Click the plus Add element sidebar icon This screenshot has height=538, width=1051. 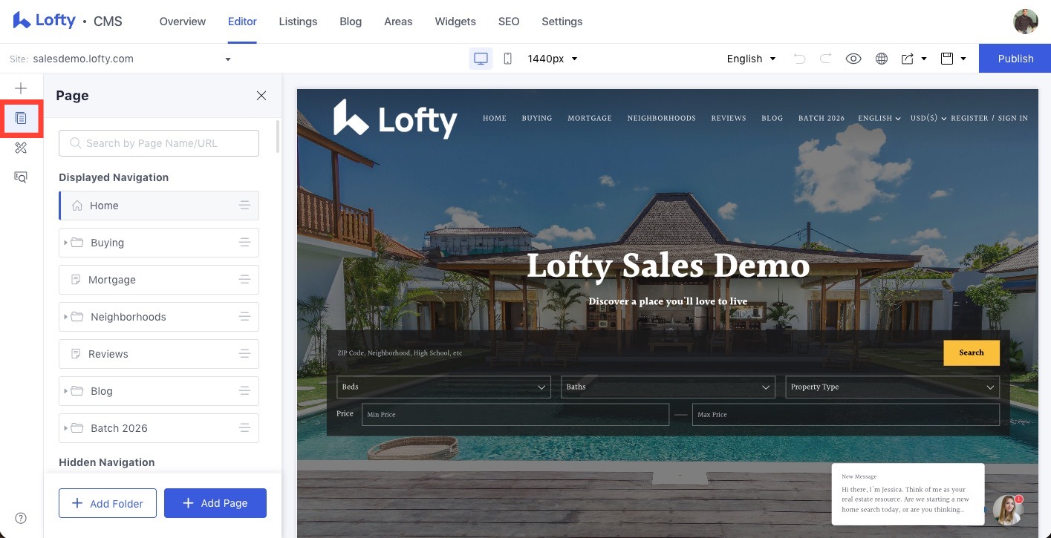point(21,88)
